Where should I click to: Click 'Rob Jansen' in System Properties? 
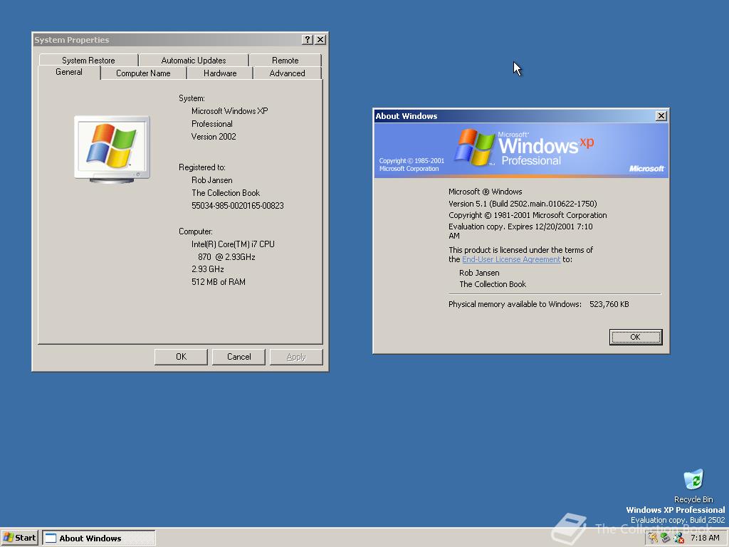tap(212, 180)
